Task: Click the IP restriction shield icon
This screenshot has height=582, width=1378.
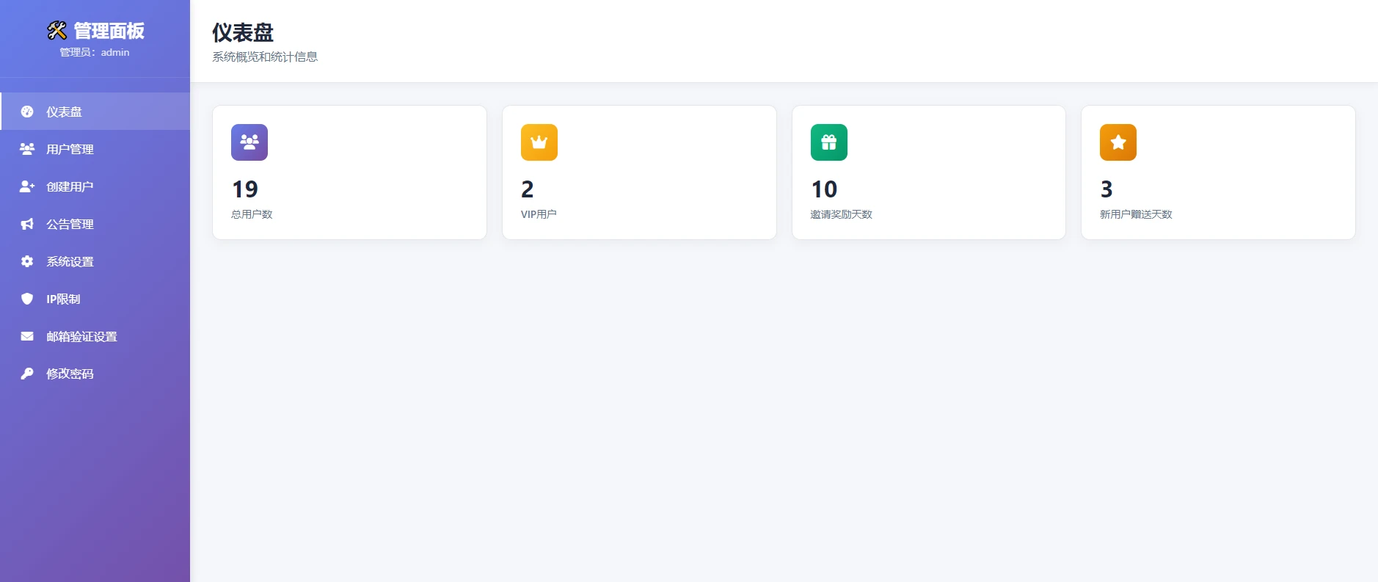Action: click(x=27, y=299)
